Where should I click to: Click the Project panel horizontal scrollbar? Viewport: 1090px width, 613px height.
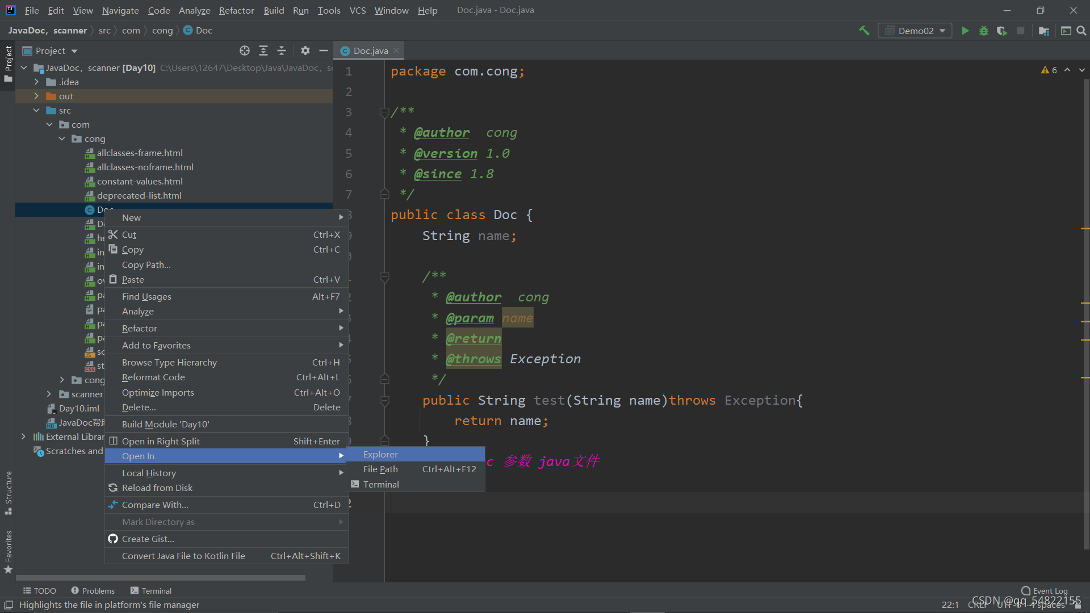(x=161, y=578)
